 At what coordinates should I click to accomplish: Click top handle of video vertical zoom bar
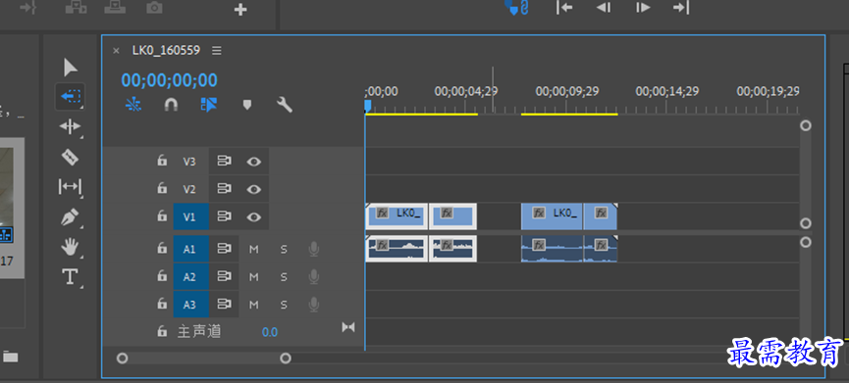[806, 125]
